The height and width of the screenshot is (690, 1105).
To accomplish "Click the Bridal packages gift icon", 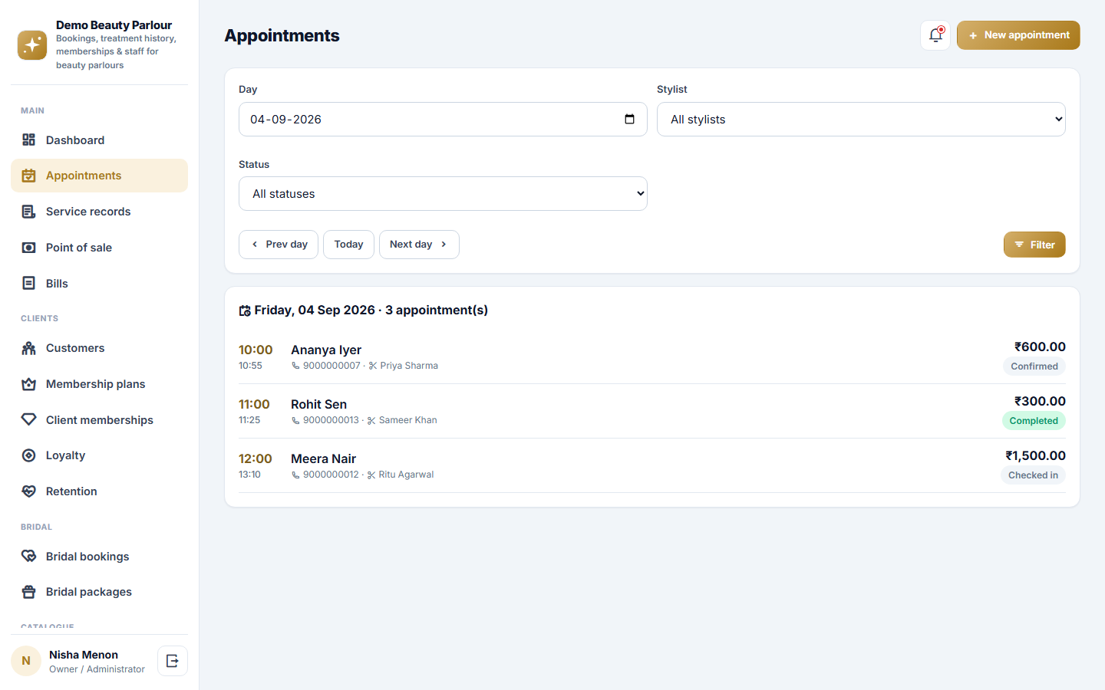I will [29, 592].
